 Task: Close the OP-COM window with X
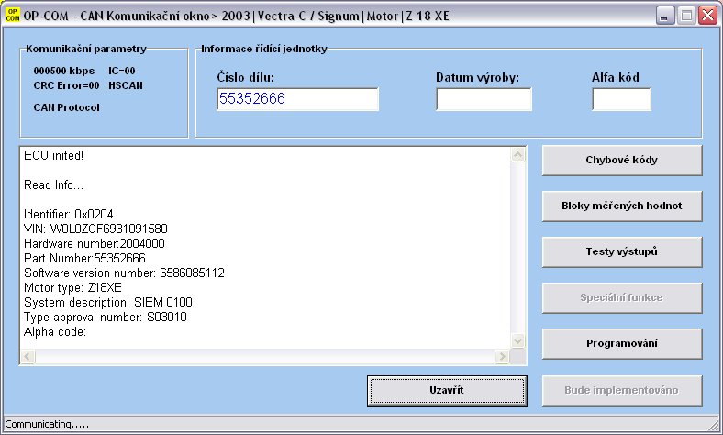(x=707, y=16)
